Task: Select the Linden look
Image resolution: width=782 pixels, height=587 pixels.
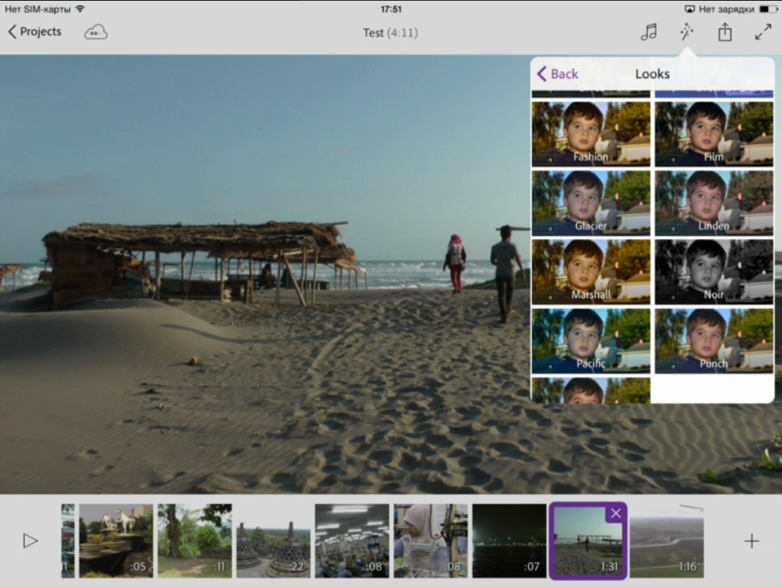Action: point(714,203)
